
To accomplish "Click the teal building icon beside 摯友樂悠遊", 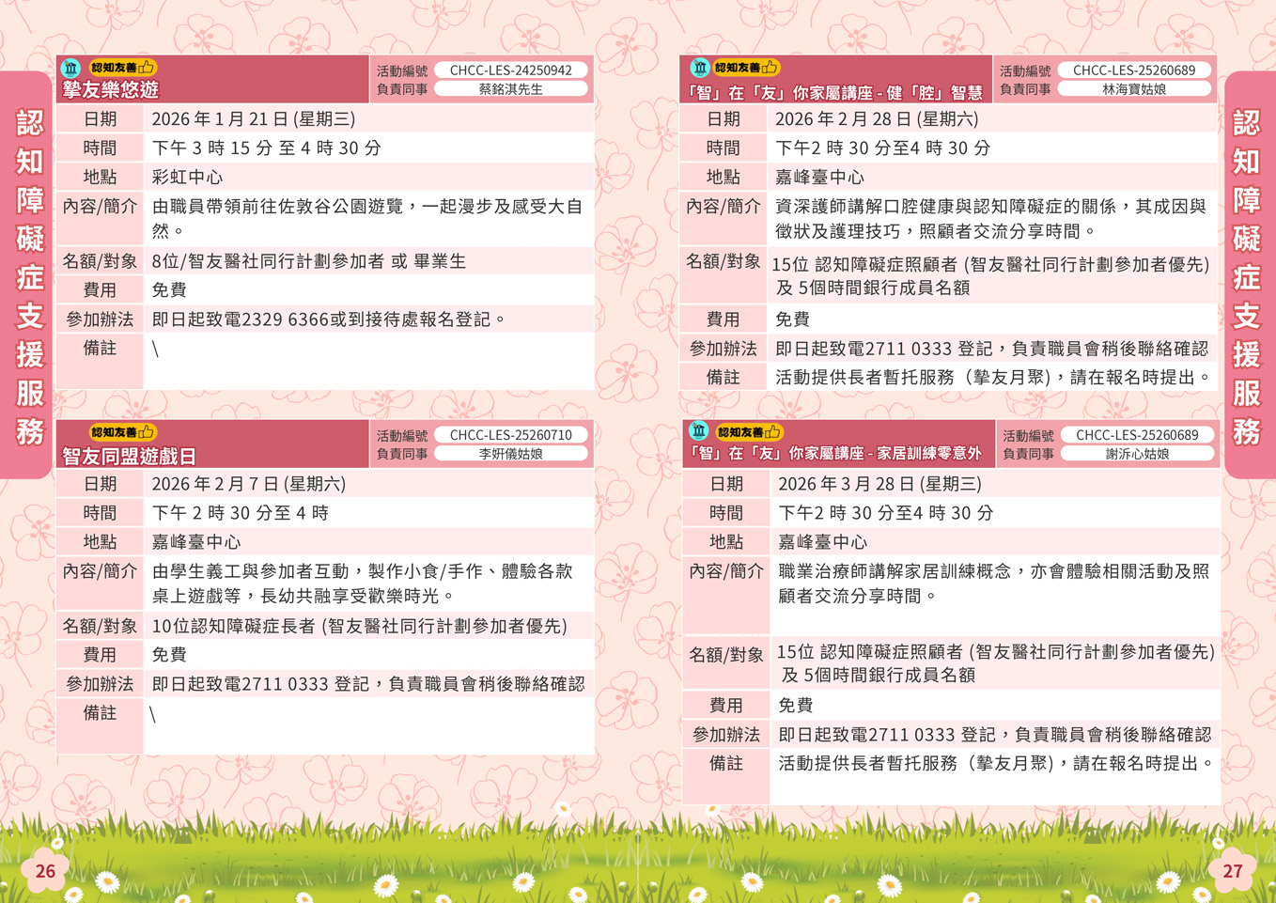I will [70, 68].
